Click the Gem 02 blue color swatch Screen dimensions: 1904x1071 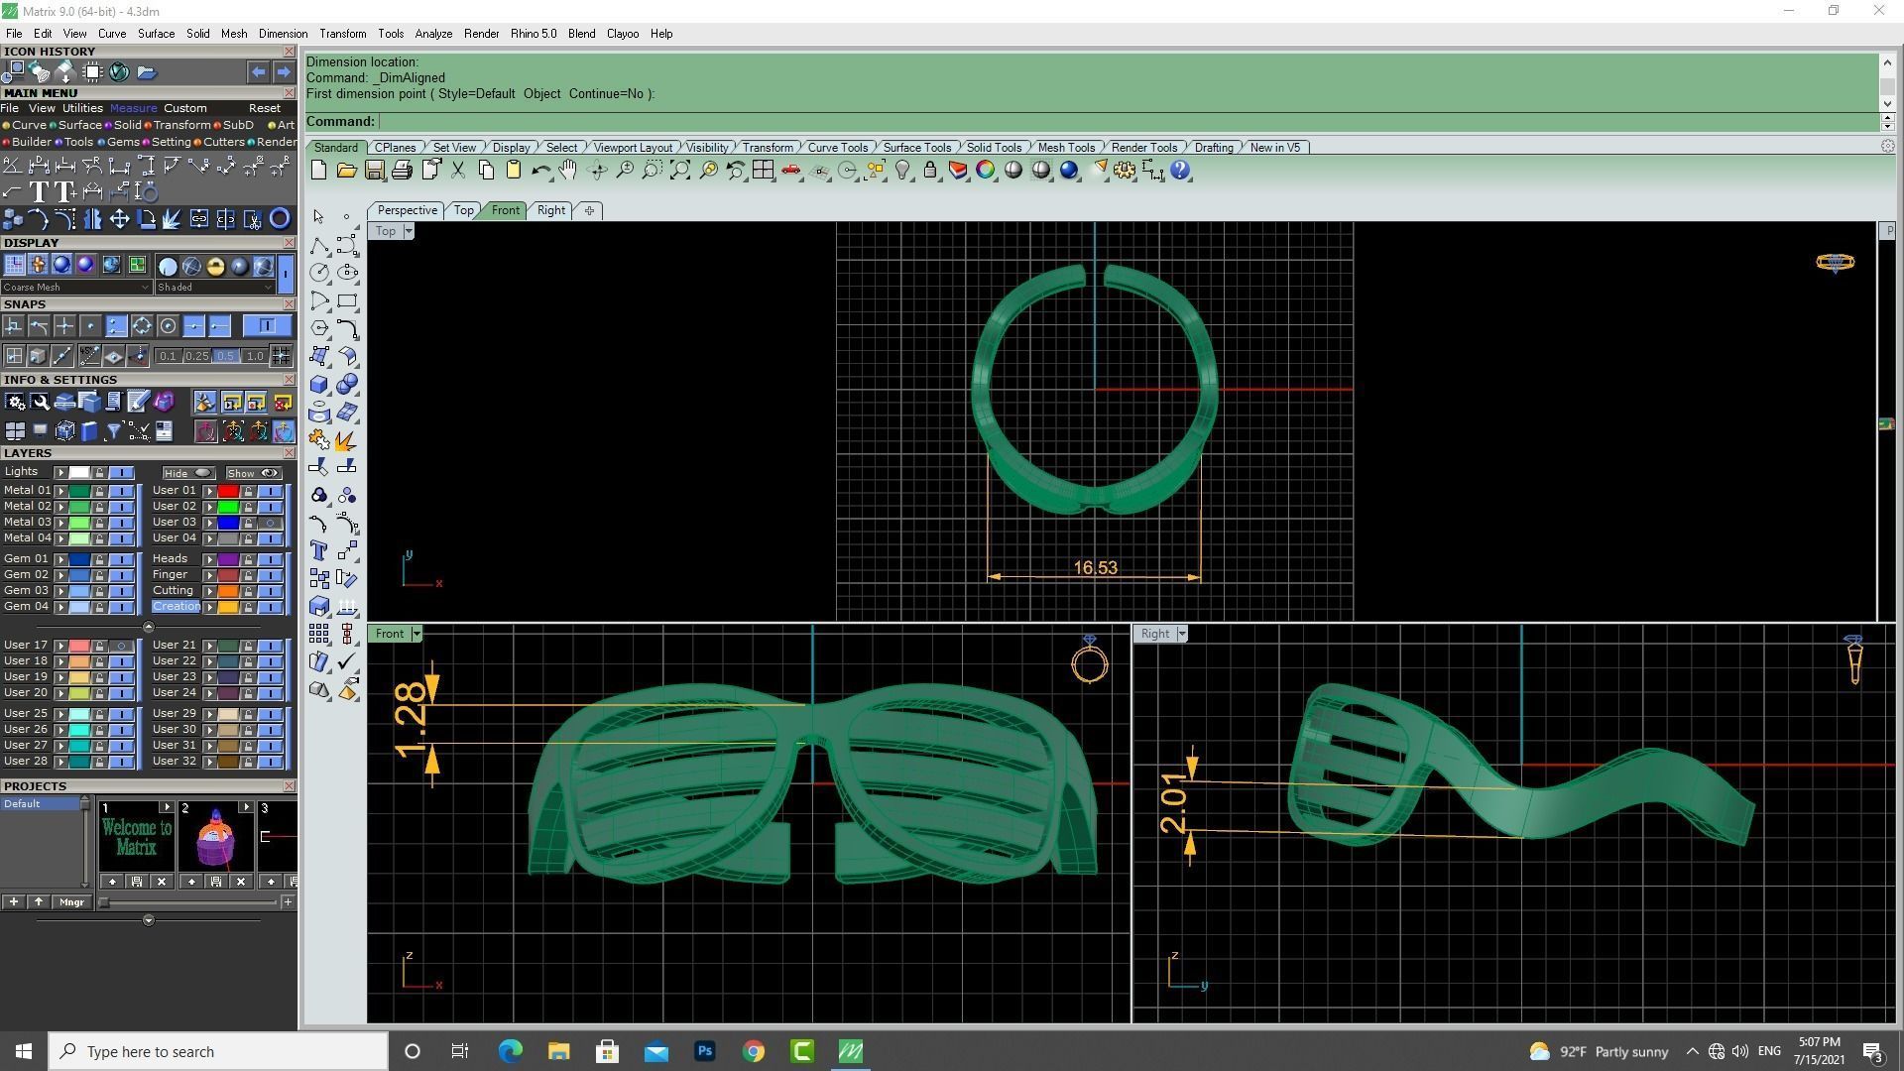(x=79, y=575)
